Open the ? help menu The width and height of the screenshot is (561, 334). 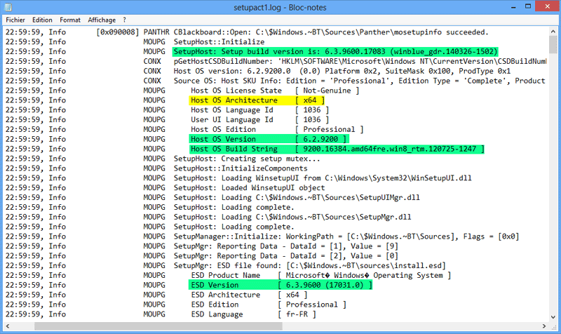coord(124,20)
